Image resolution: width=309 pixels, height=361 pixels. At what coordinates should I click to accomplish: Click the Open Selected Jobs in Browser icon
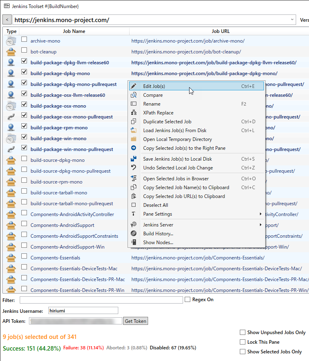point(134,178)
